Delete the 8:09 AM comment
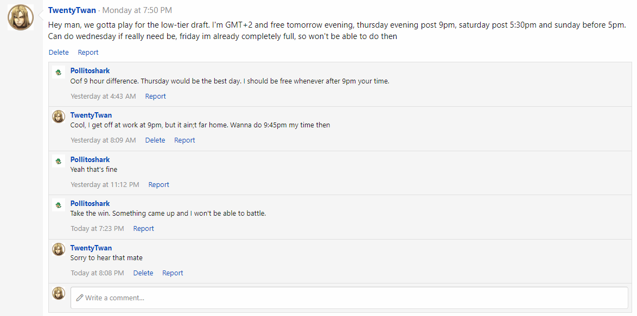This screenshot has height=316, width=637. tap(155, 140)
